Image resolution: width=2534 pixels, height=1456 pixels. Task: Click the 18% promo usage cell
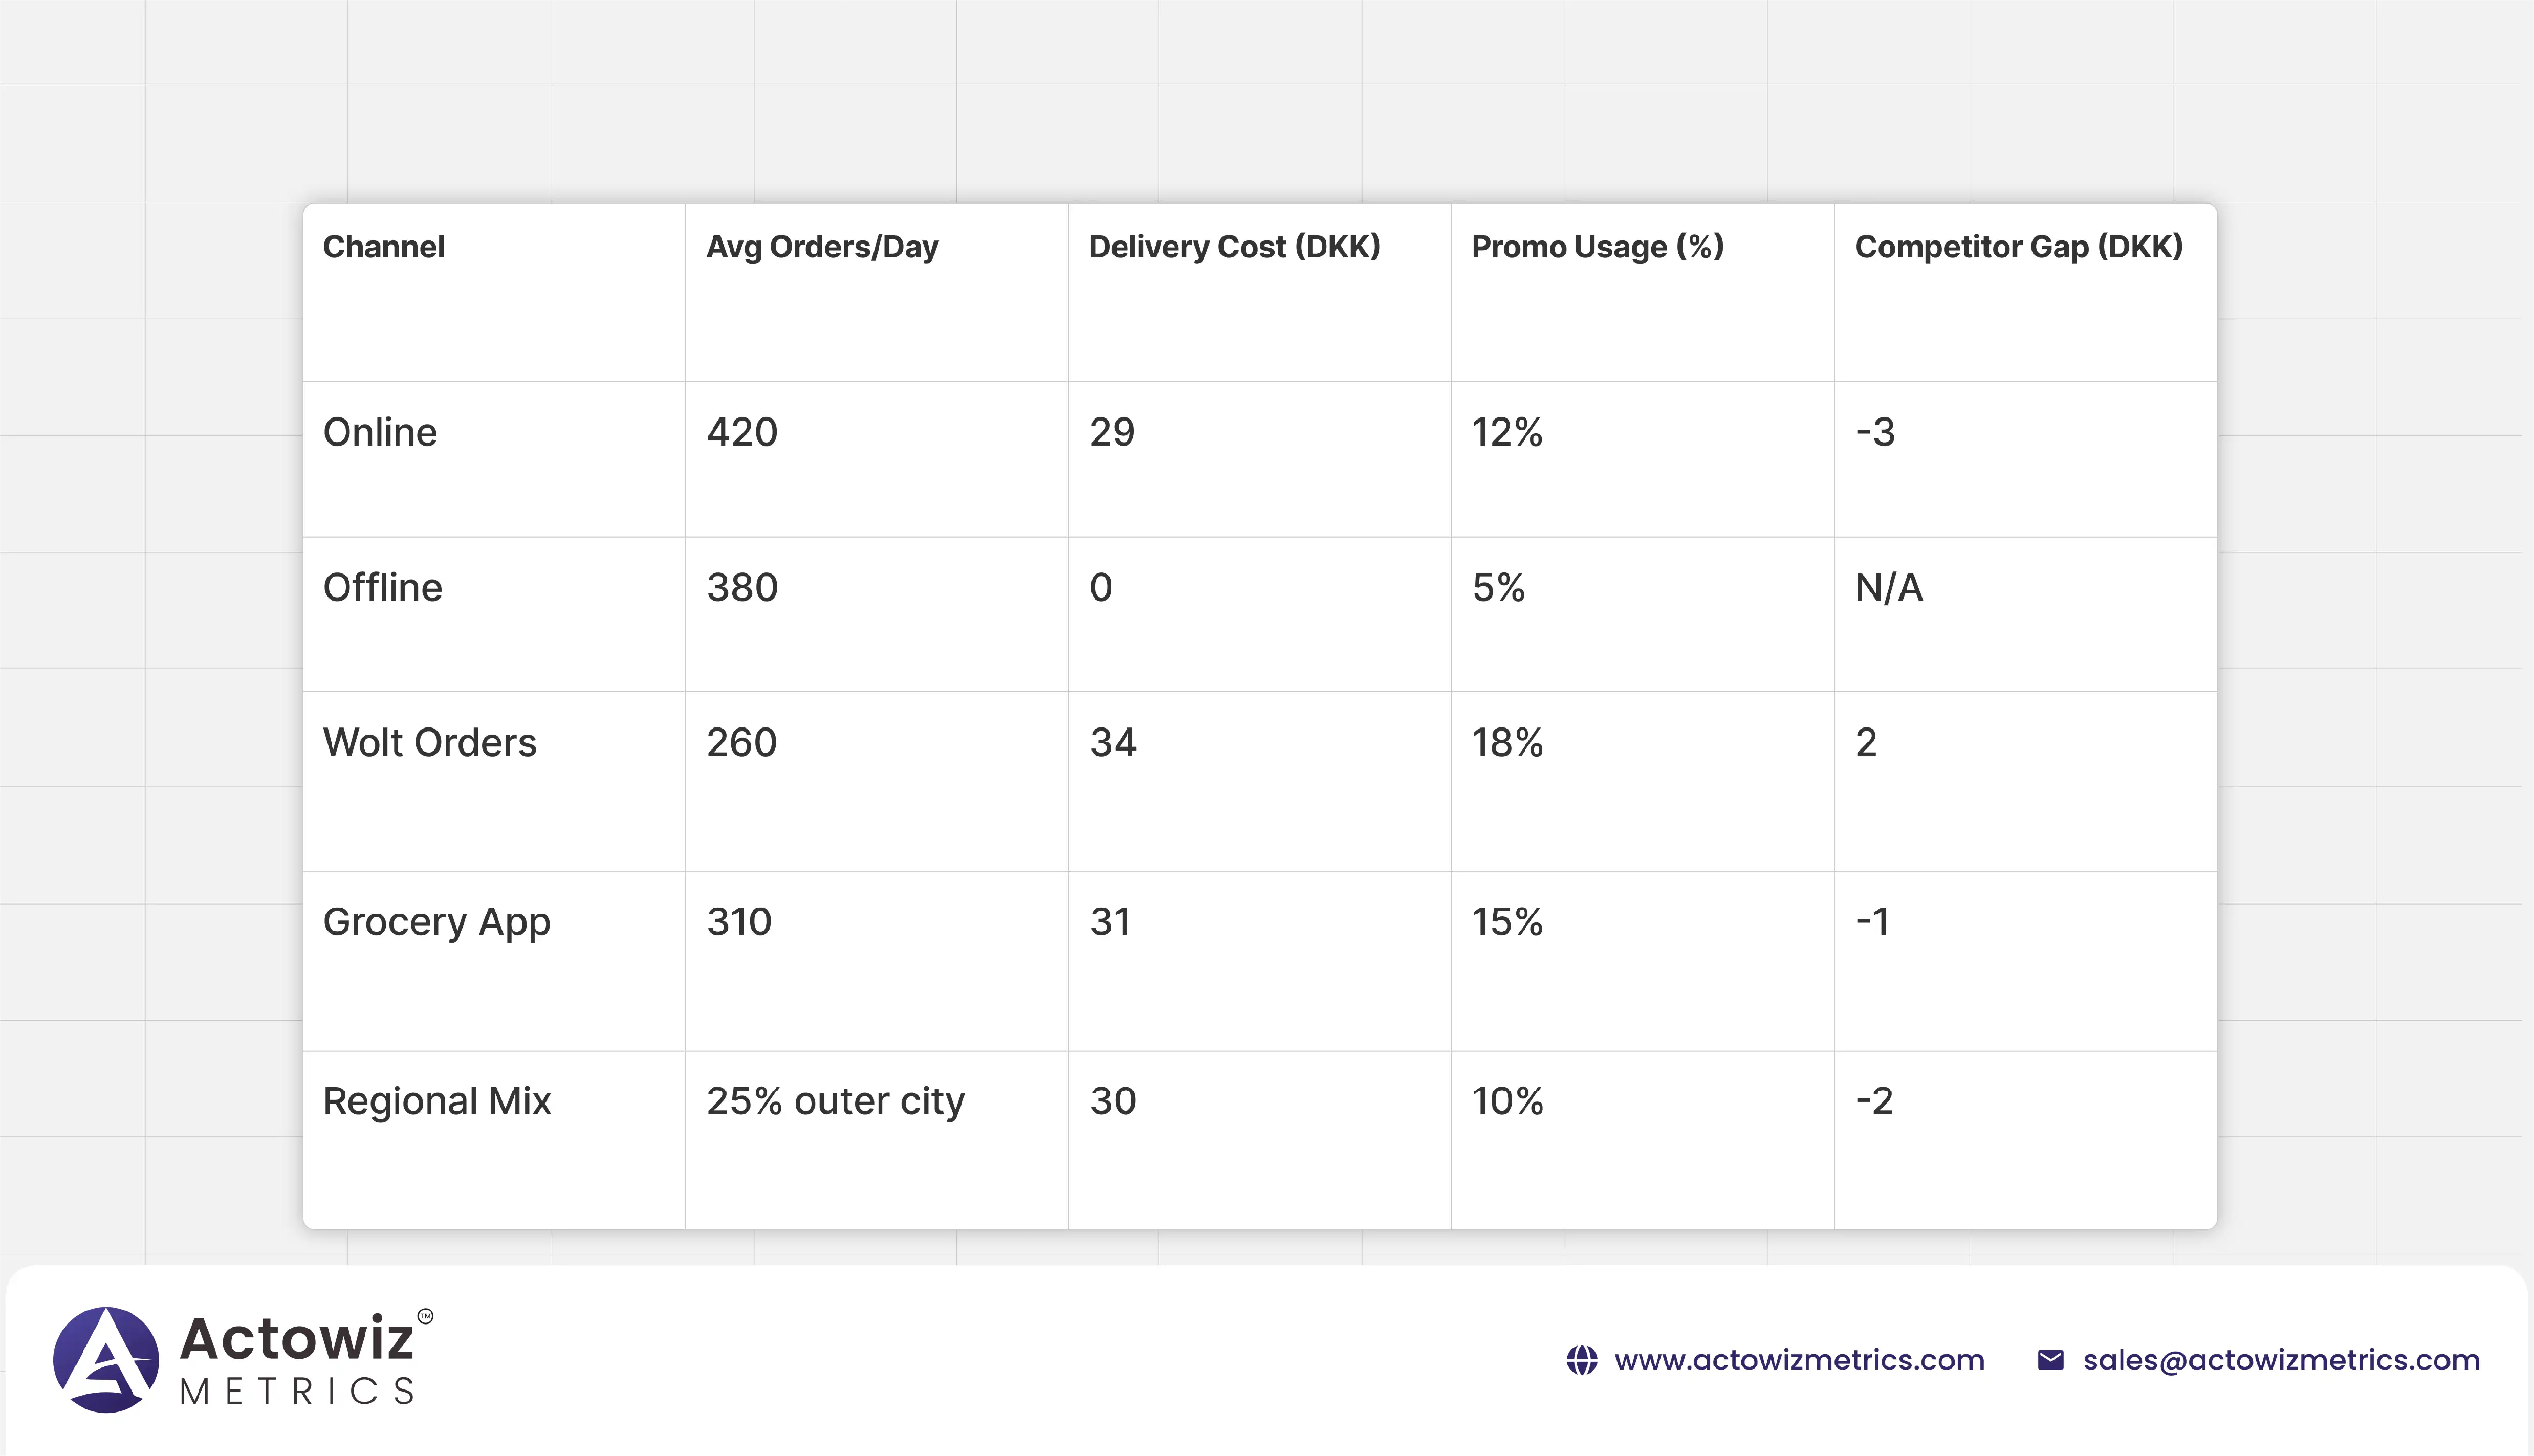coord(1507,743)
